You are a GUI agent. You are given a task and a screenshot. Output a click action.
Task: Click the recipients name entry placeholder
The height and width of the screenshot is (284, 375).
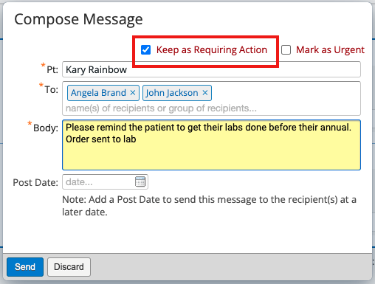pos(161,108)
